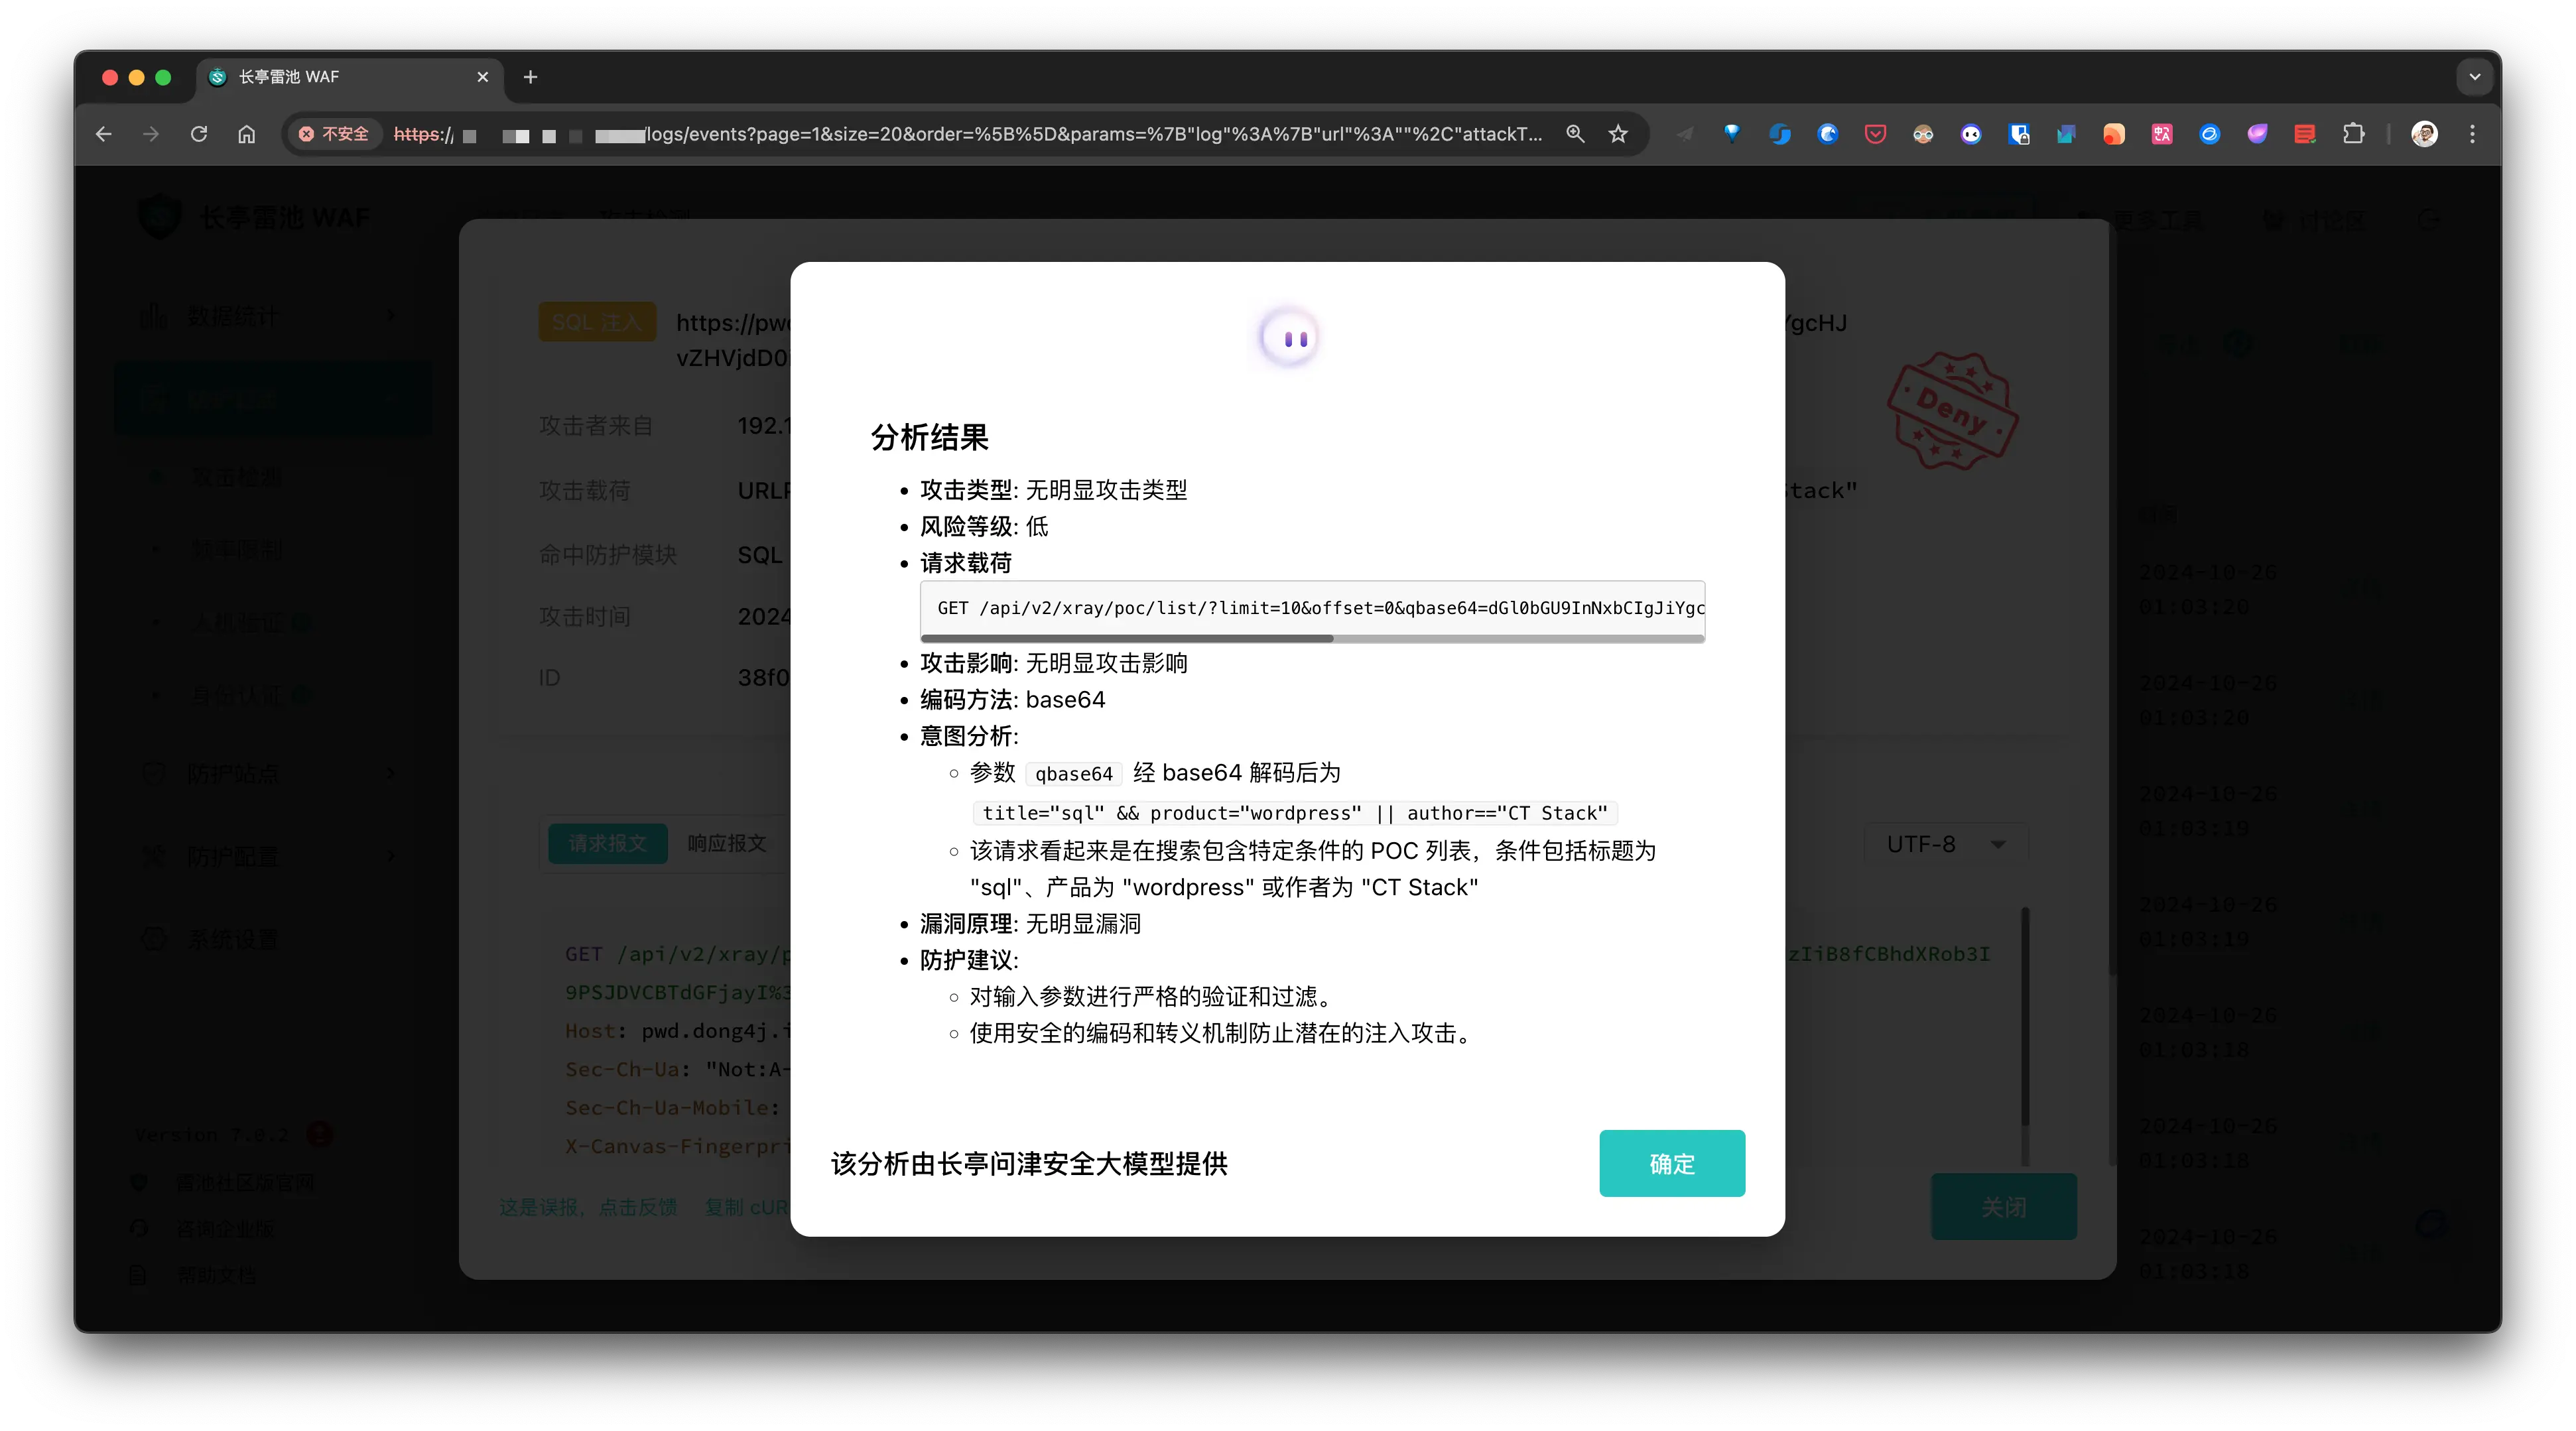Select the 防护站点 shield icon

(155, 773)
